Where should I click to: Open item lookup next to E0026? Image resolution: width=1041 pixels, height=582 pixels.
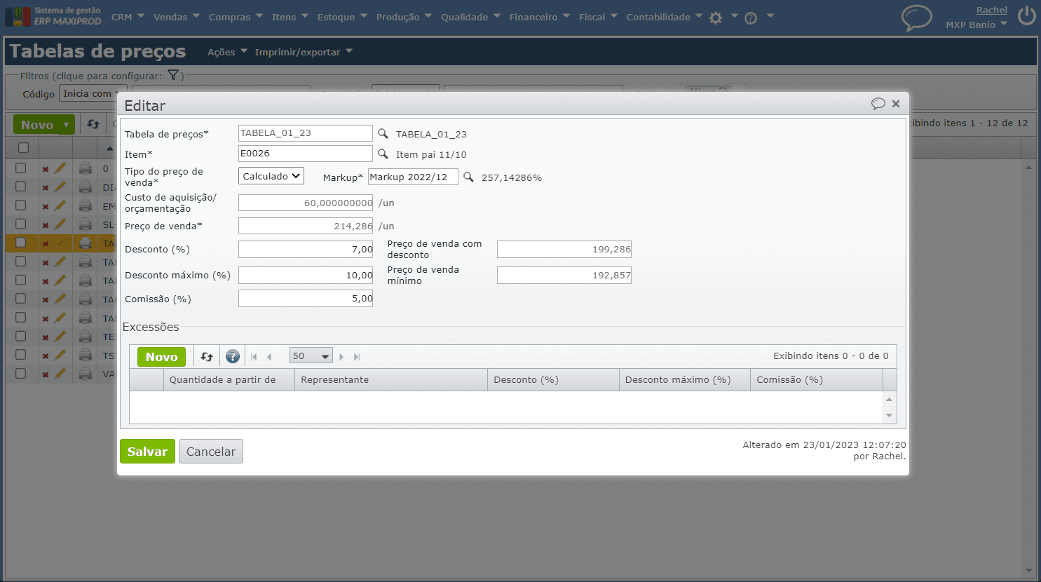click(383, 154)
